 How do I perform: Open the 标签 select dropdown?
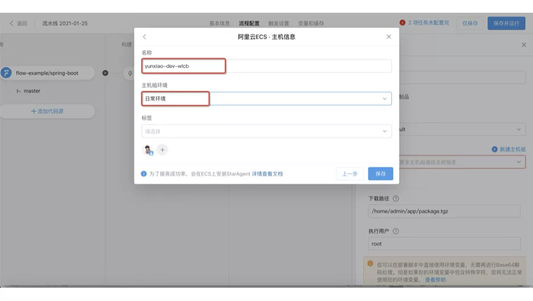pyautogui.click(x=384, y=132)
